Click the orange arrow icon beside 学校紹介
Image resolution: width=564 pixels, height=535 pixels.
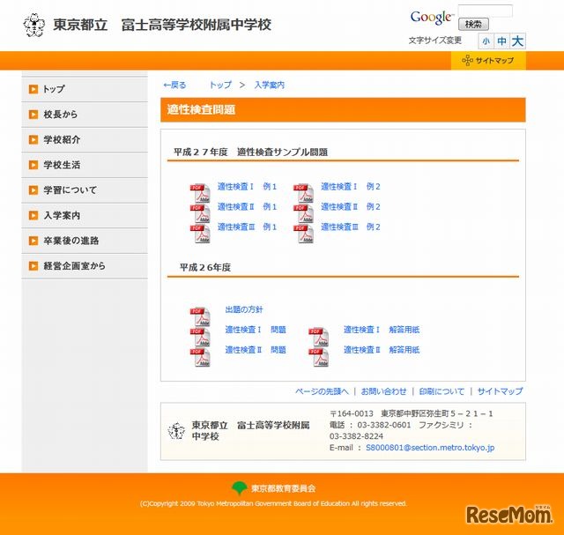33,139
